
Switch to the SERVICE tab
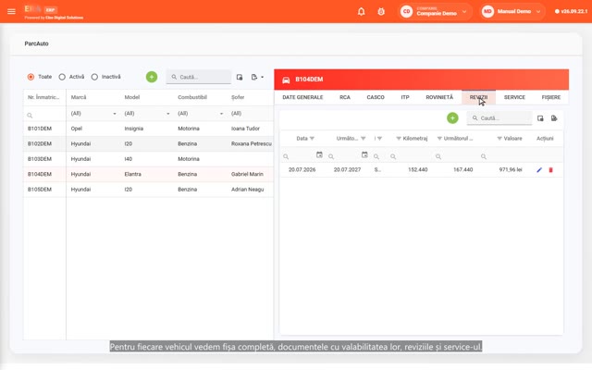pos(514,97)
